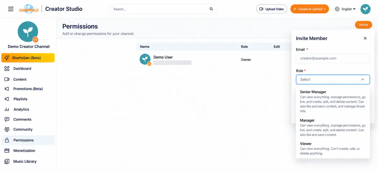Click the Demo User name text
The height and width of the screenshot is (172, 378).
[x=163, y=57]
